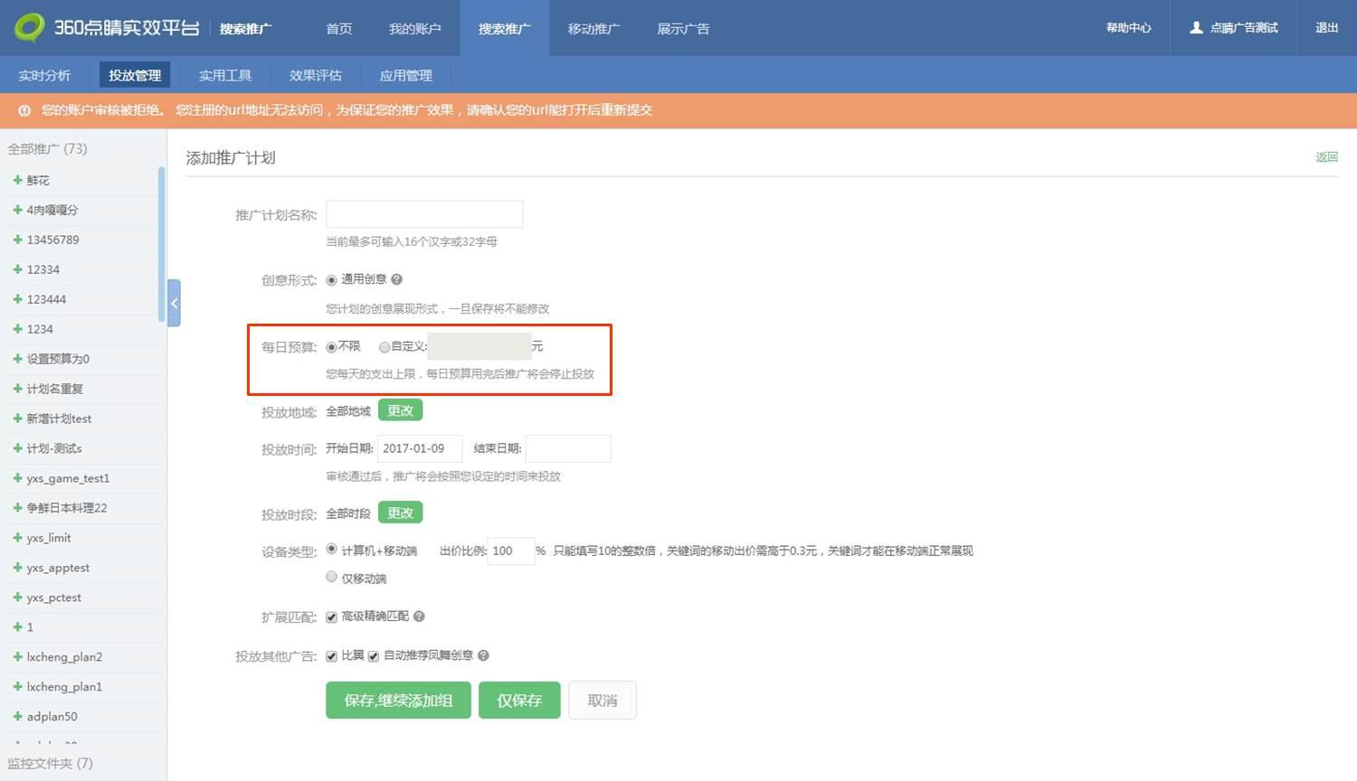
Task: Click the user account icon 点睛广告测试
Action: pyautogui.click(x=1196, y=28)
